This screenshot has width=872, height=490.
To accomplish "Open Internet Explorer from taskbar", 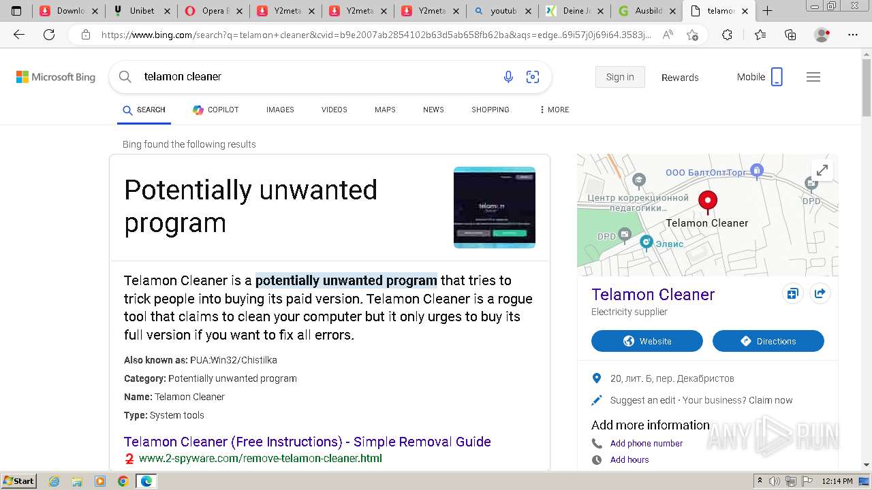I will point(54,481).
